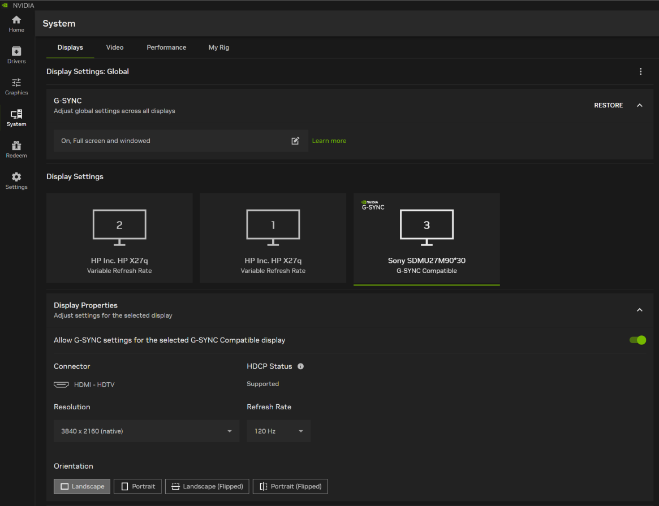659x506 pixels.
Task: Switch to the My Rig tab
Action: point(218,47)
